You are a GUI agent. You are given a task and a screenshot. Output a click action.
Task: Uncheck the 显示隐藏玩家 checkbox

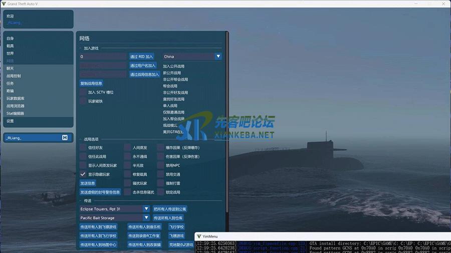(x=83, y=174)
